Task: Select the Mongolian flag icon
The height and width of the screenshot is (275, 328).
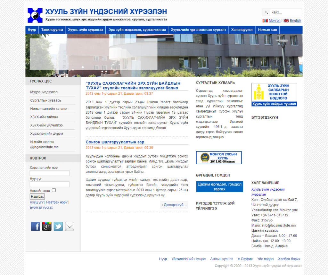Action: (265, 21)
